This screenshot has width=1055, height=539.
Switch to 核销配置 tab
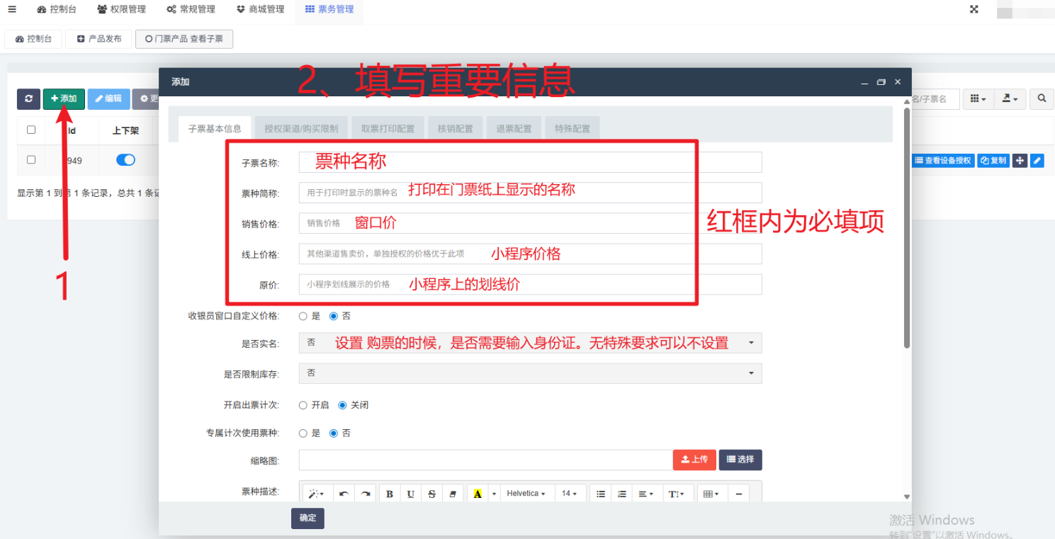point(455,129)
